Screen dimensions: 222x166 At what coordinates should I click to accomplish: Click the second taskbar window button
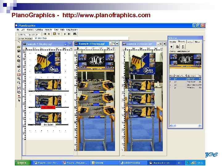(76, 163)
